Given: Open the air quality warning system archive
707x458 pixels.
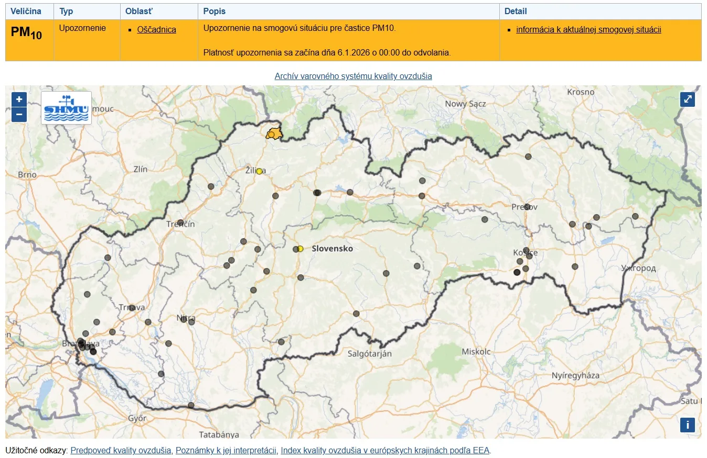Looking at the screenshot, I should (353, 76).
